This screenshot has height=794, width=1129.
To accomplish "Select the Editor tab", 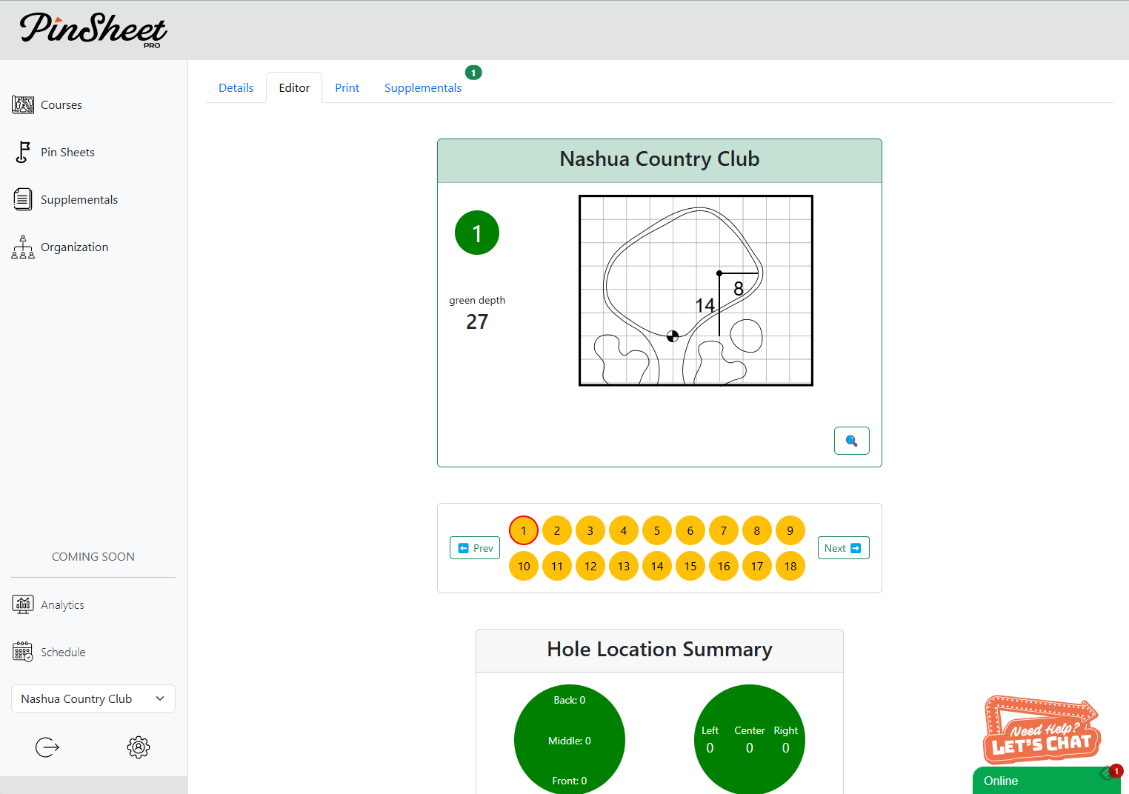I will pos(294,87).
